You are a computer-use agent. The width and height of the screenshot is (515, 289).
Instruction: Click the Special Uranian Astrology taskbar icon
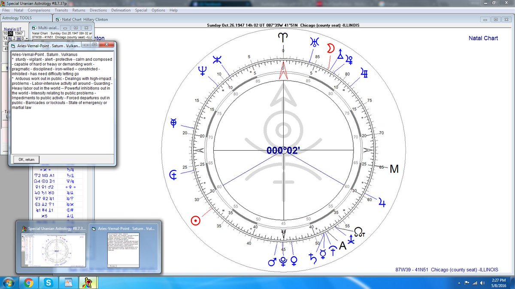tap(88, 283)
